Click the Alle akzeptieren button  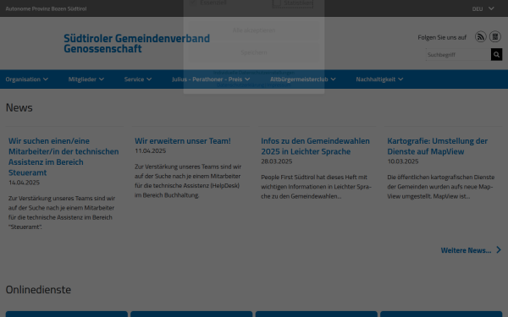254,30
